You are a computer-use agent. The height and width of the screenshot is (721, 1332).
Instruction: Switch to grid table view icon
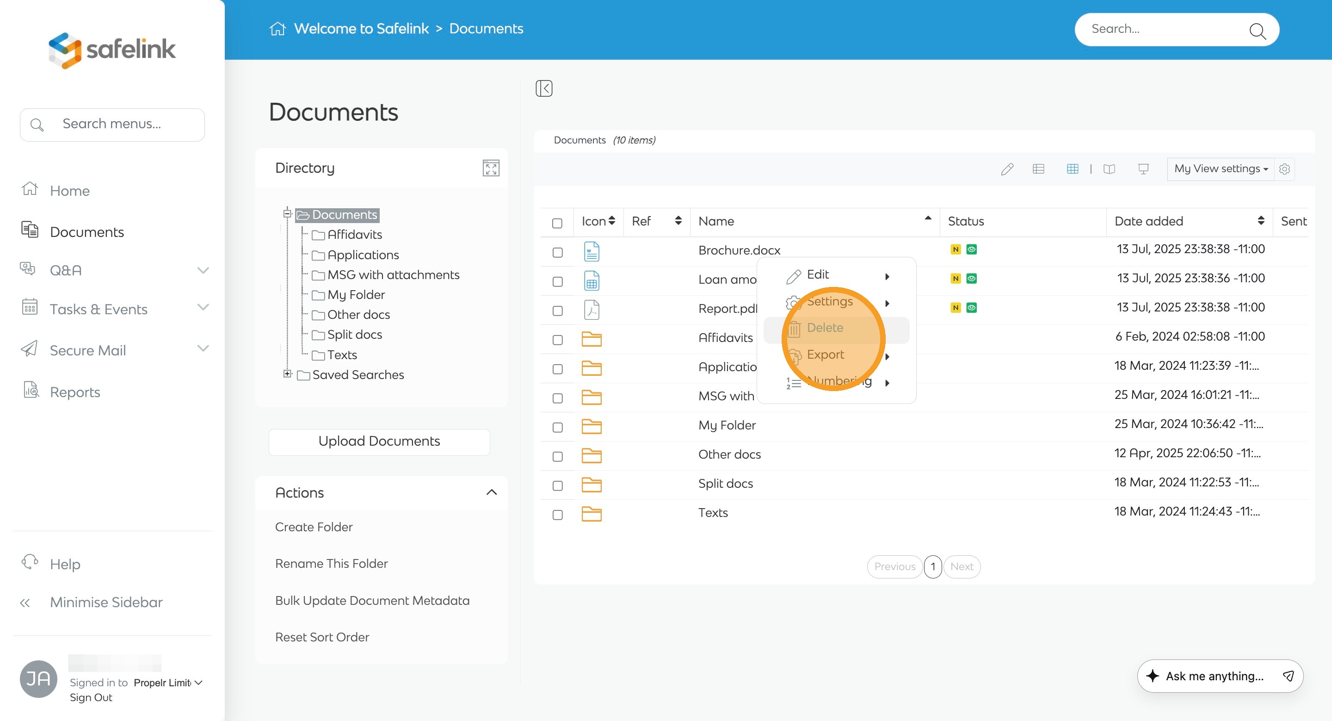pyautogui.click(x=1073, y=169)
